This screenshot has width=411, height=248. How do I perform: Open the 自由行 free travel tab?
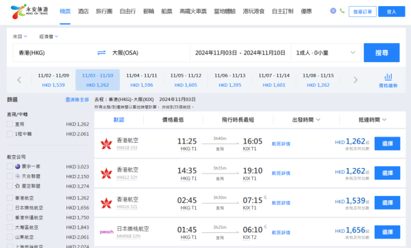coord(127,11)
